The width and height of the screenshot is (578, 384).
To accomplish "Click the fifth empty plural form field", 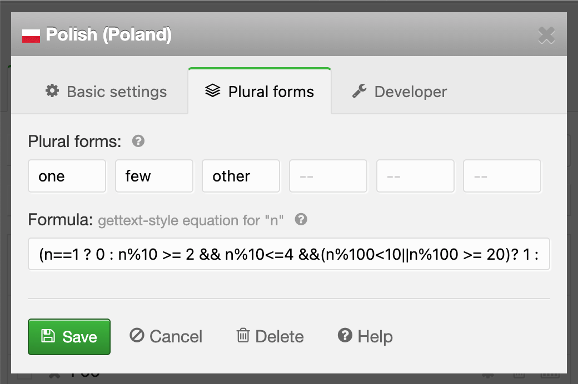I will click(415, 176).
